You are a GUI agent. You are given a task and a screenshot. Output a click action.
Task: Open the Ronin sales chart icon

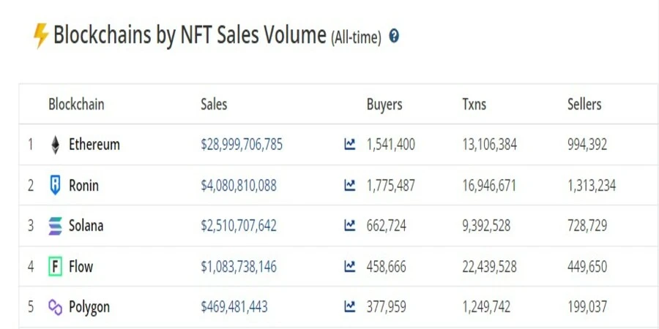(x=350, y=186)
